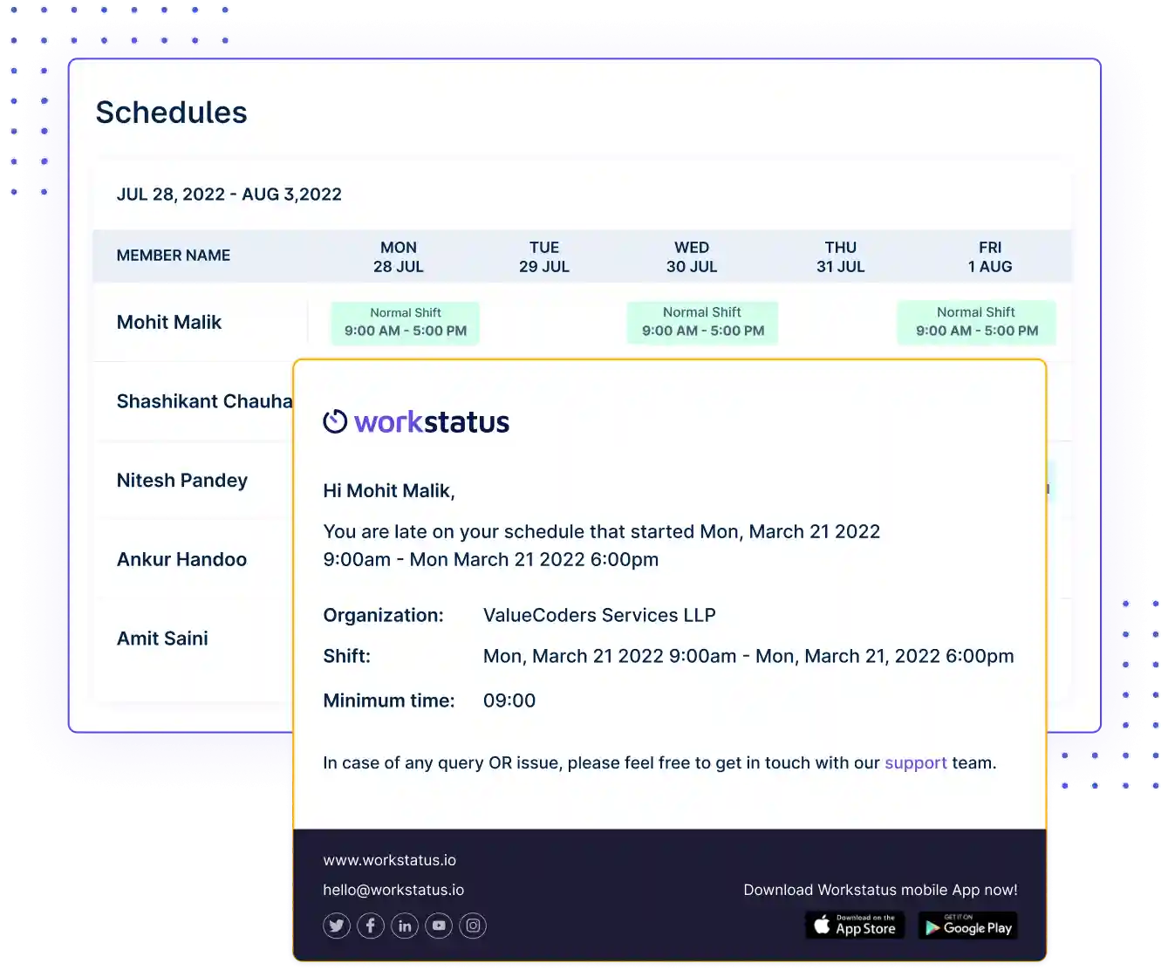Screen dimensions: 1168x970
Task: Click the WED 30 JUL column header
Action: (x=692, y=257)
